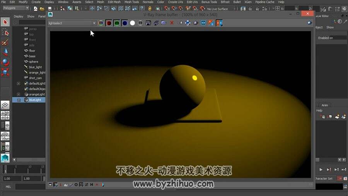Screen dimensions: 348x196
Task: Click the RGB channels button in frame buffer
Action: click(x=101, y=23)
